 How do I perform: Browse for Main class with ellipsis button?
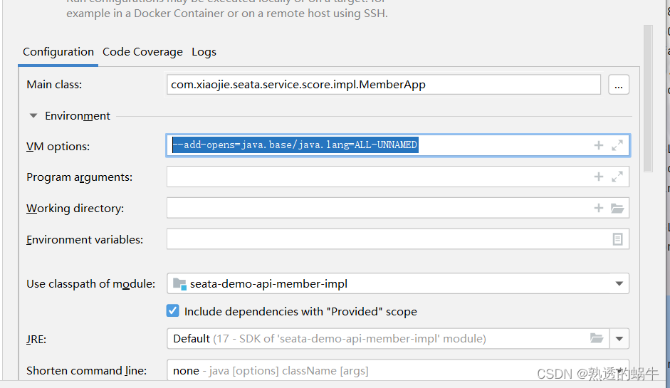619,85
